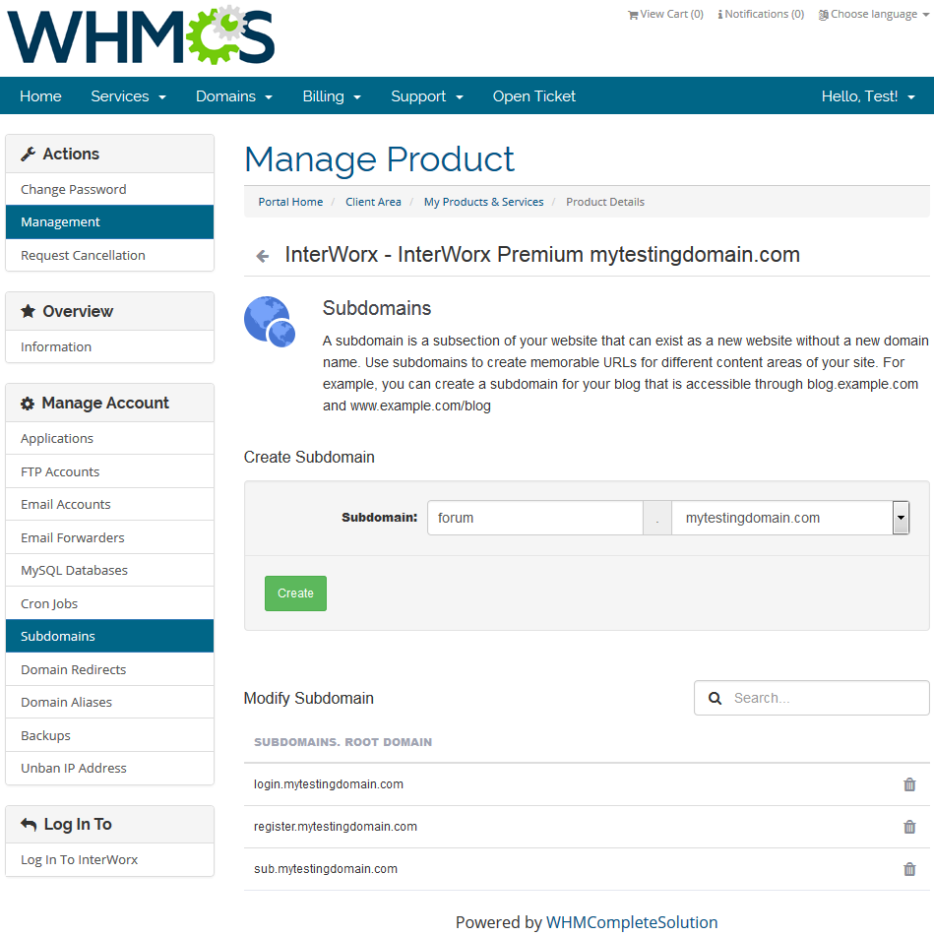Expand the Services menu
Viewport: 934px width, 936px height.
[128, 96]
